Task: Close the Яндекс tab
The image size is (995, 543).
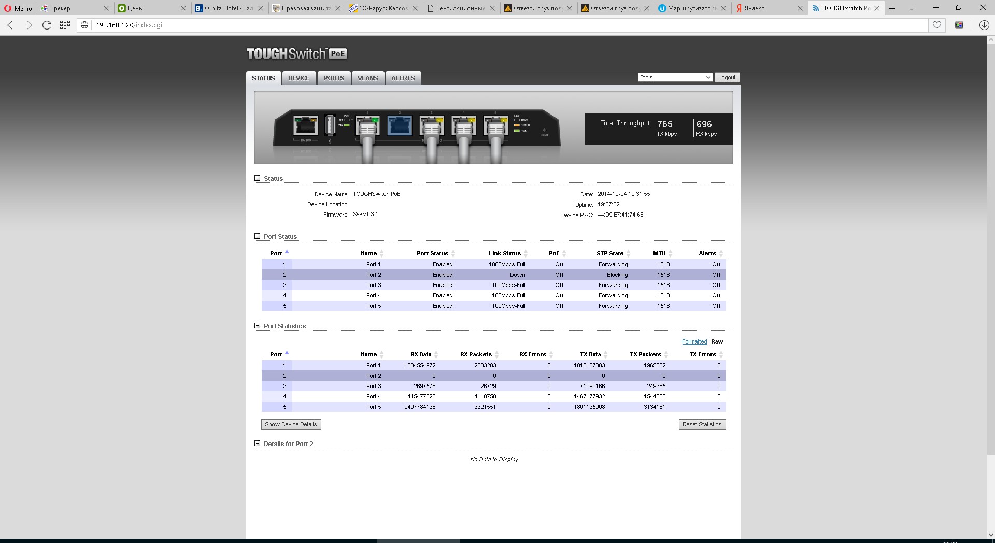Action: point(800,8)
